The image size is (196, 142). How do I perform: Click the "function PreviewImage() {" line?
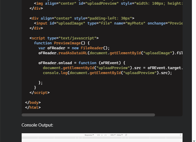[62, 43]
